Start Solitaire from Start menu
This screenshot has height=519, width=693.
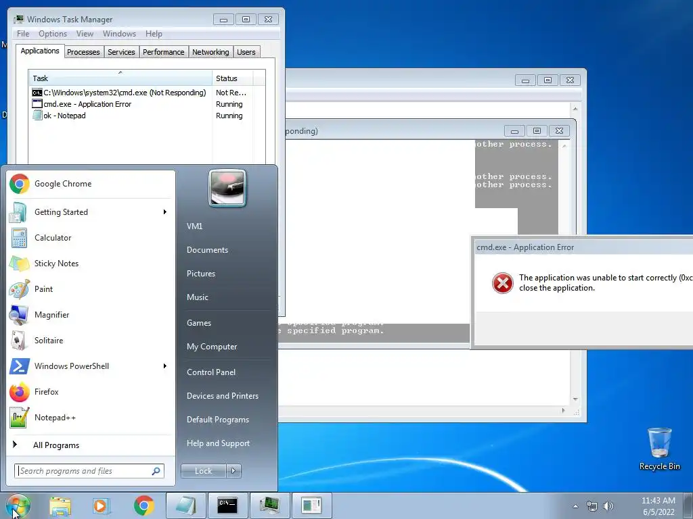91,341
